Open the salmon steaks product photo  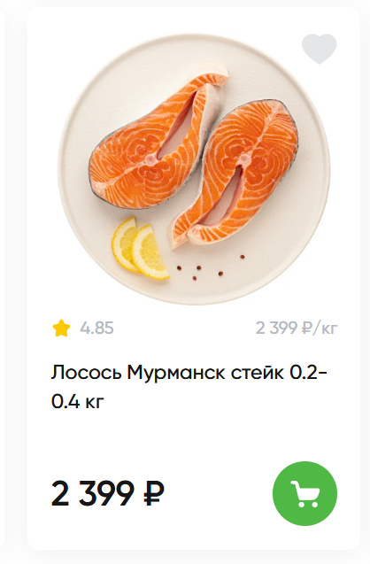[194, 169]
